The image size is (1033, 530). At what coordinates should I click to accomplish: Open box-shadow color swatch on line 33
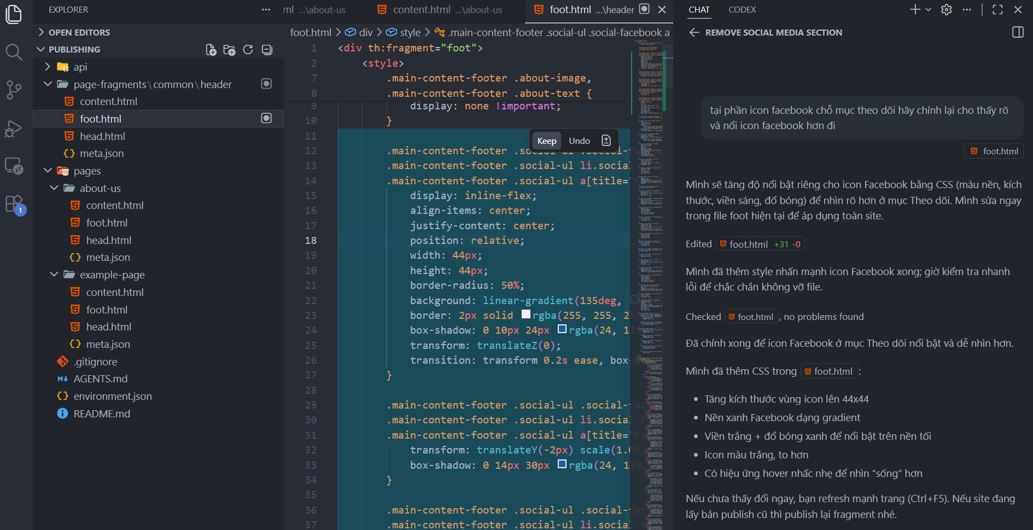point(562,464)
